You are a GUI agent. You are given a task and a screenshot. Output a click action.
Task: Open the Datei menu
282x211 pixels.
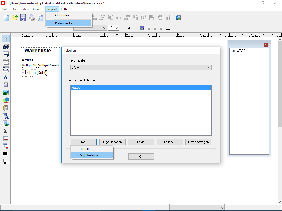tap(6, 9)
